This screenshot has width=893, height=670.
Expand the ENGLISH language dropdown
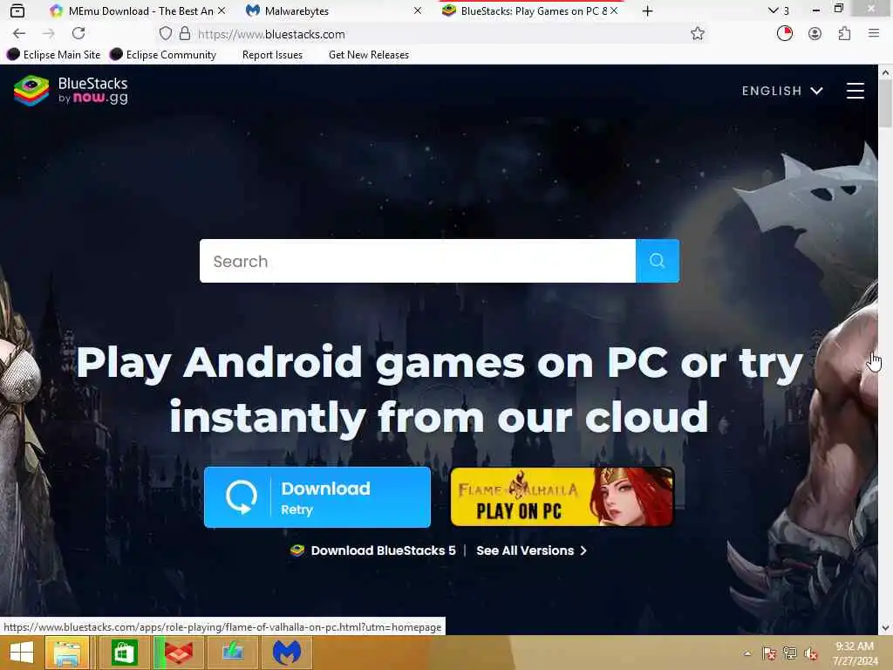click(782, 91)
